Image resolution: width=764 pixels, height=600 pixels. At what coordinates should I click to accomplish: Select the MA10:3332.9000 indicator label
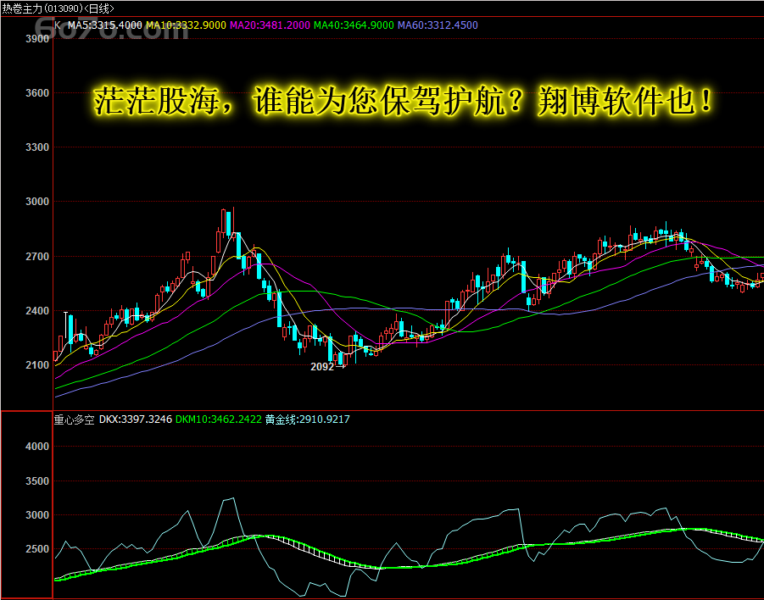pos(187,25)
